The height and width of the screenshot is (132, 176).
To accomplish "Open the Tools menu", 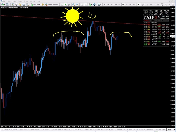I will 26,1.
